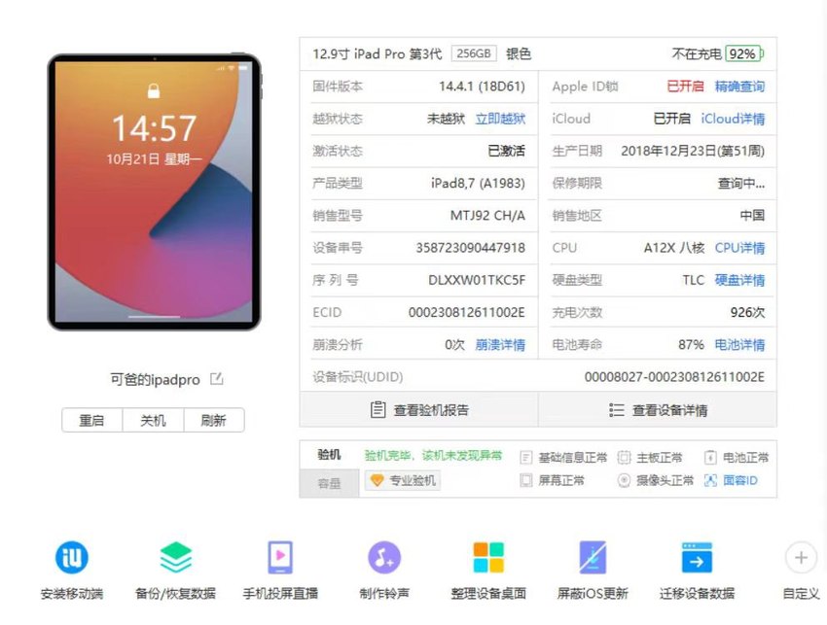827x625 pixels.
Task: Switch to the 容量 tab
Action: (x=329, y=483)
